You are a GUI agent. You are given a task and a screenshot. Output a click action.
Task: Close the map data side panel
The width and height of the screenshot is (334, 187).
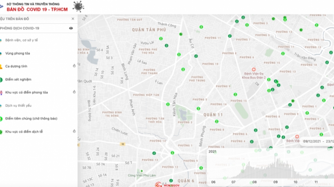pyautogui.click(x=73, y=19)
